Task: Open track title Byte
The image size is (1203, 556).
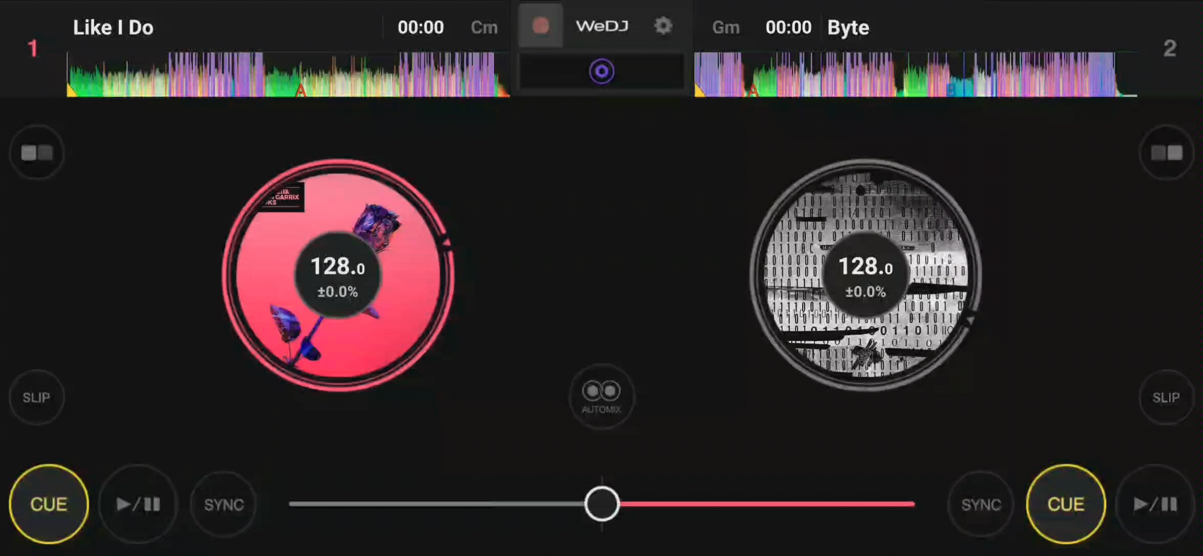Action: click(x=848, y=28)
